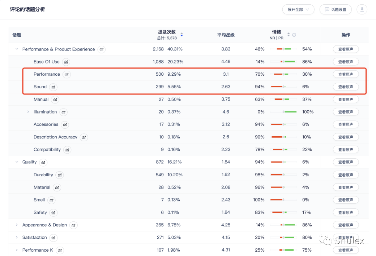Expand the Illumination sub-topic
The width and height of the screenshot is (376, 256).
[28, 112]
